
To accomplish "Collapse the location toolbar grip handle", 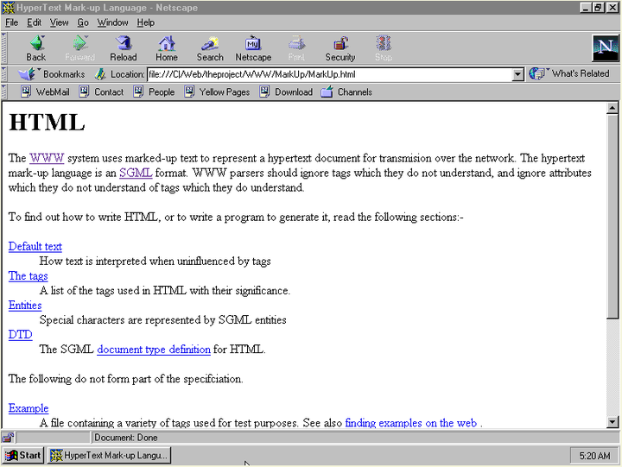I will click(x=3, y=74).
